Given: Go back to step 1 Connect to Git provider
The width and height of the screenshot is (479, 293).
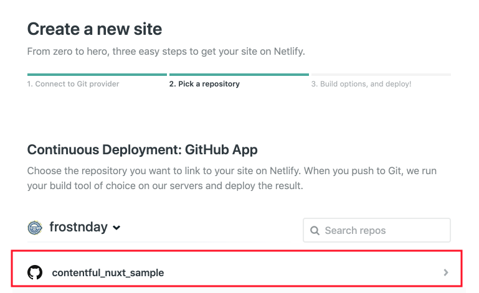Looking at the screenshot, I should pos(73,84).
